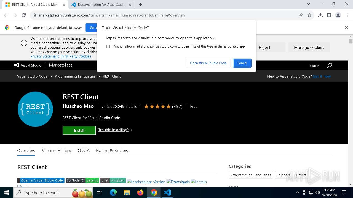Select the Programming Languages category tag

click(251, 175)
